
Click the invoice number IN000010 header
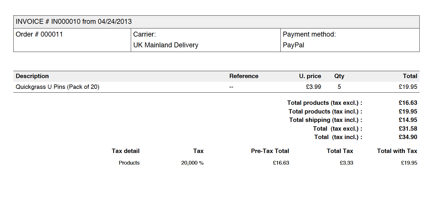tap(74, 21)
